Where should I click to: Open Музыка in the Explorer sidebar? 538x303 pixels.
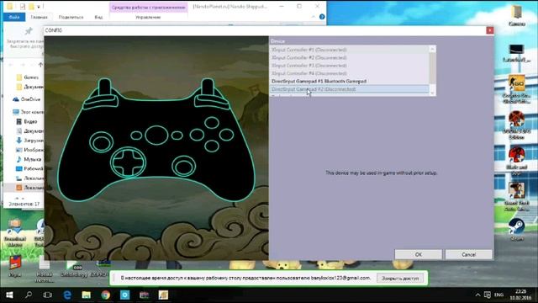tap(29, 159)
